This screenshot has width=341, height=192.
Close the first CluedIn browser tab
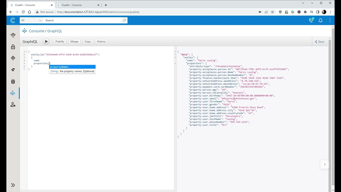coord(52,5)
